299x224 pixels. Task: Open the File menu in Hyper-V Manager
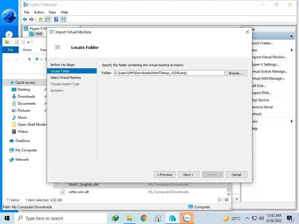27,12
